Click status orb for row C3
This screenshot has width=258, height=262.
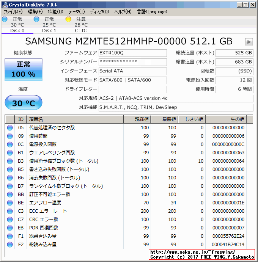[x=10, y=211]
